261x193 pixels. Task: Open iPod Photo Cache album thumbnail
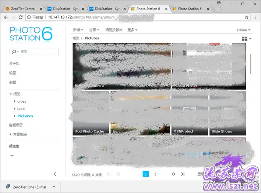pos(91,113)
